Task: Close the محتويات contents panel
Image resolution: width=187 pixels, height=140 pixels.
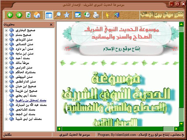Action: click(51, 24)
